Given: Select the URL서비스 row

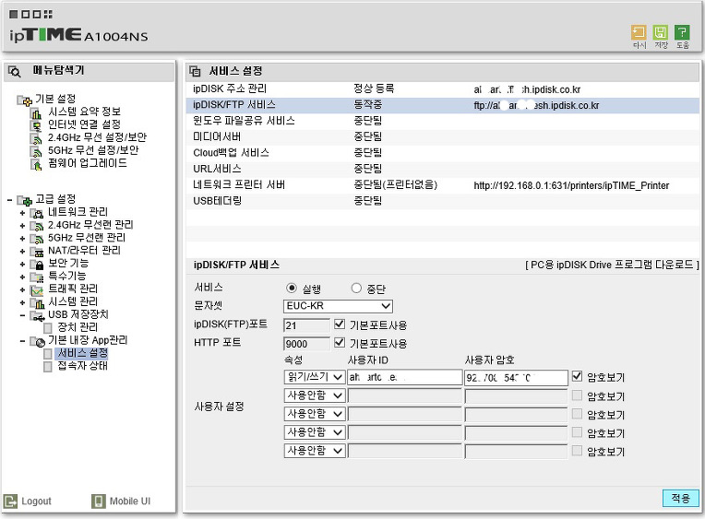Looking at the screenshot, I should point(442,169).
